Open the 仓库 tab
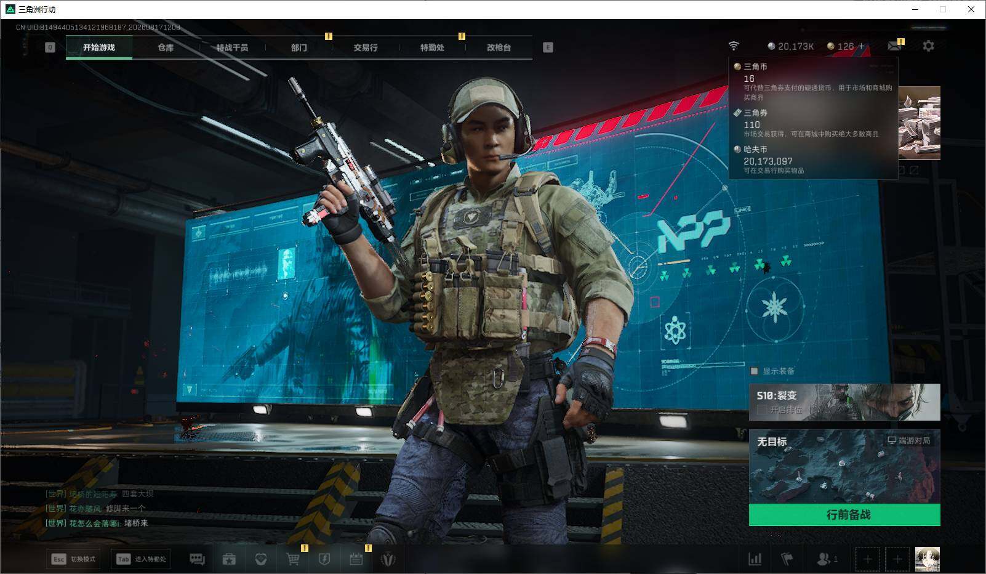986x574 pixels. (166, 47)
